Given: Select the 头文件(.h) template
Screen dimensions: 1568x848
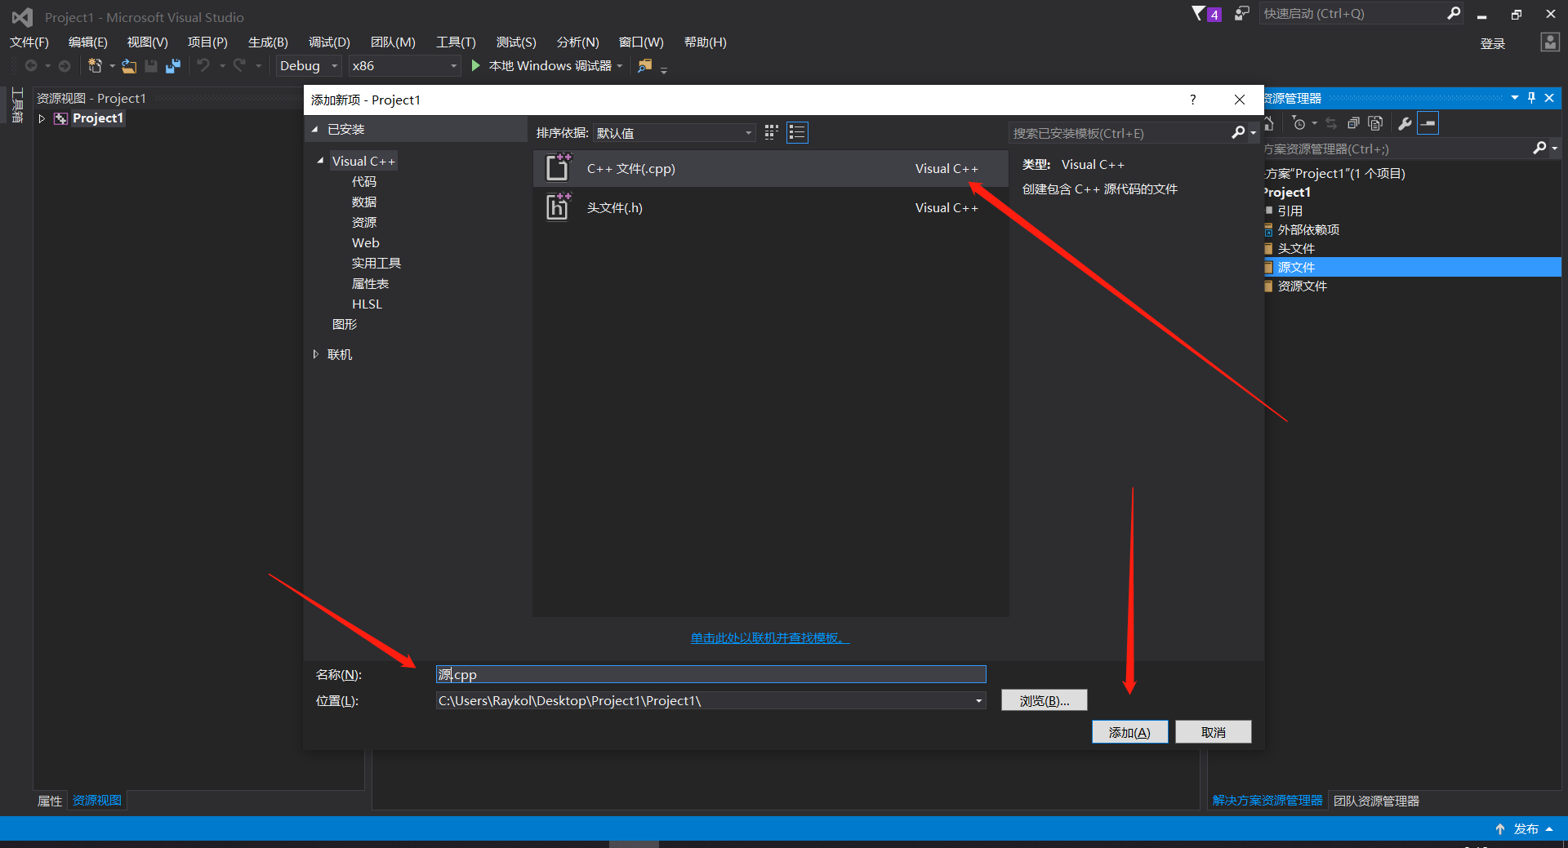Looking at the screenshot, I should [x=770, y=207].
